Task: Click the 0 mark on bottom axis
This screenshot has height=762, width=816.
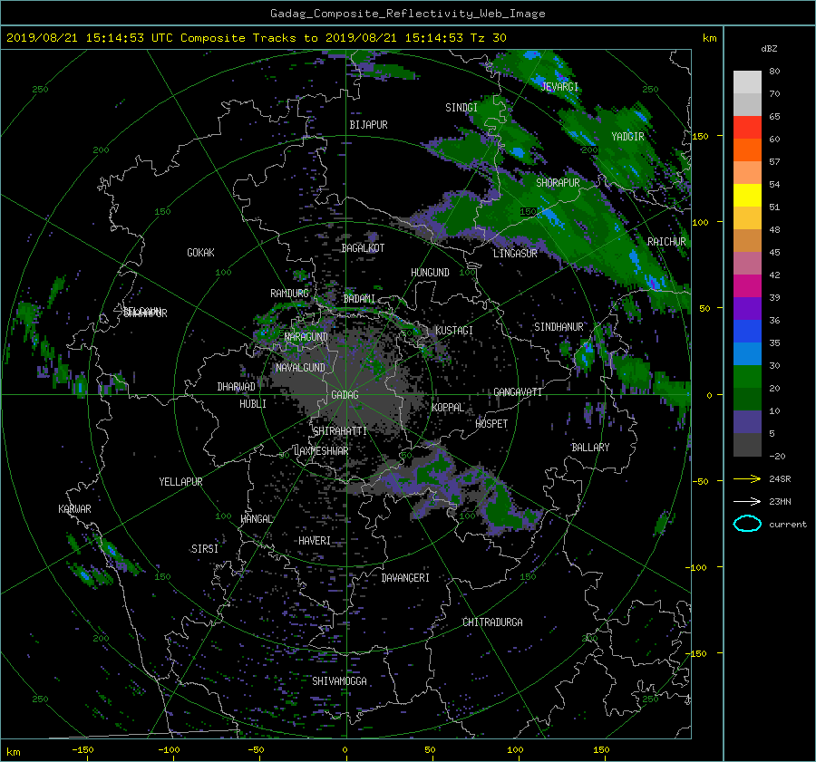Action: (x=345, y=750)
